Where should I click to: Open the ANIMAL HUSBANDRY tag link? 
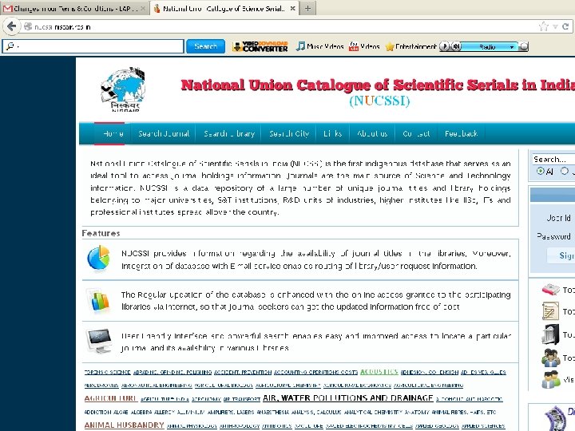124,425
